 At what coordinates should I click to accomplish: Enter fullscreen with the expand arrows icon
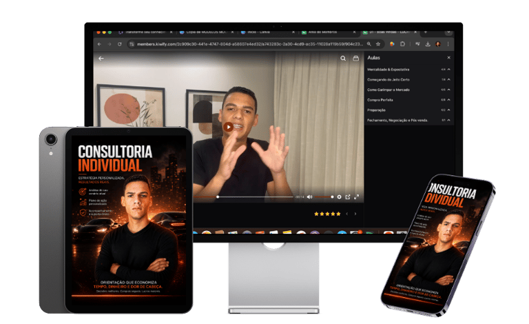tap(357, 196)
